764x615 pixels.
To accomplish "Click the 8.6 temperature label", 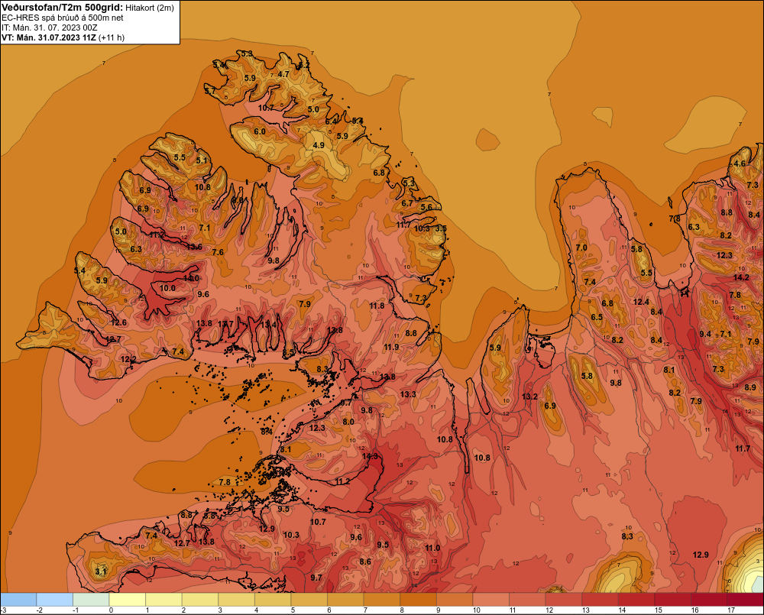I will tap(365, 562).
